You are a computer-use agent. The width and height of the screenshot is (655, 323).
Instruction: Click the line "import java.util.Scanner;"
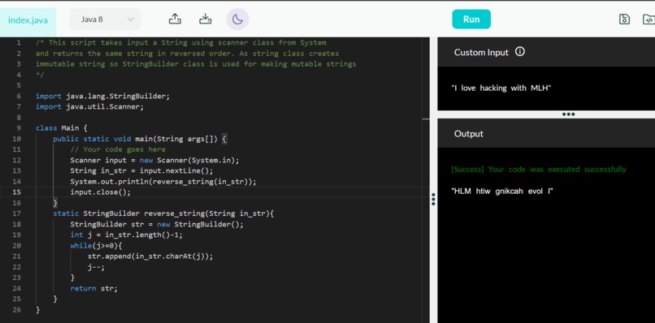pyautogui.click(x=89, y=107)
